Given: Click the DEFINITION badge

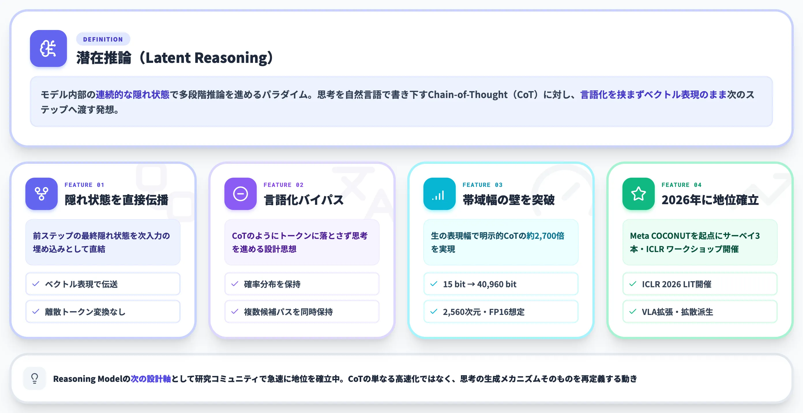Looking at the screenshot, I should pyautogui.click(x=103, y=39).
